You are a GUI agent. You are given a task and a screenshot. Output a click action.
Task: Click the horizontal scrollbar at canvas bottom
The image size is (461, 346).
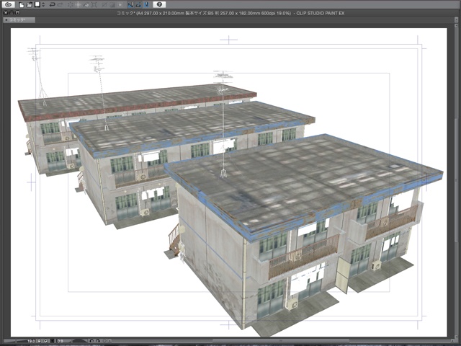click(x=281, y=341)
